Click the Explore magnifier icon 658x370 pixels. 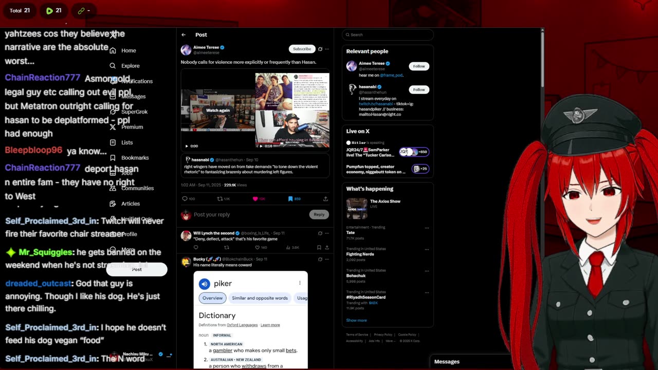coord(113,66)
